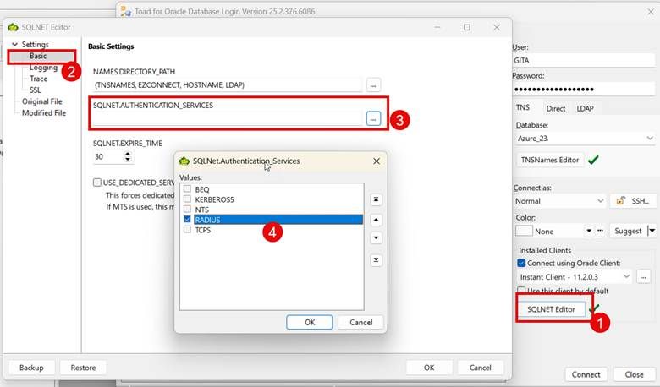This screenshot has width=660, height=387.
Task: Open Instant Client 11.2.0.3 dropdown
Action: pos(626,277)
